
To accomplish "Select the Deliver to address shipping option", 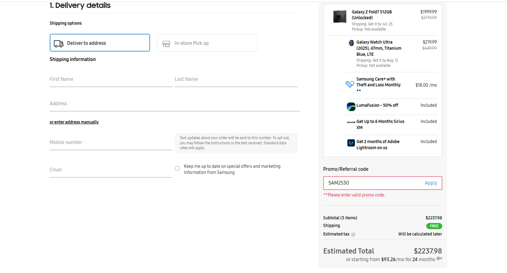I will (100, 43).
